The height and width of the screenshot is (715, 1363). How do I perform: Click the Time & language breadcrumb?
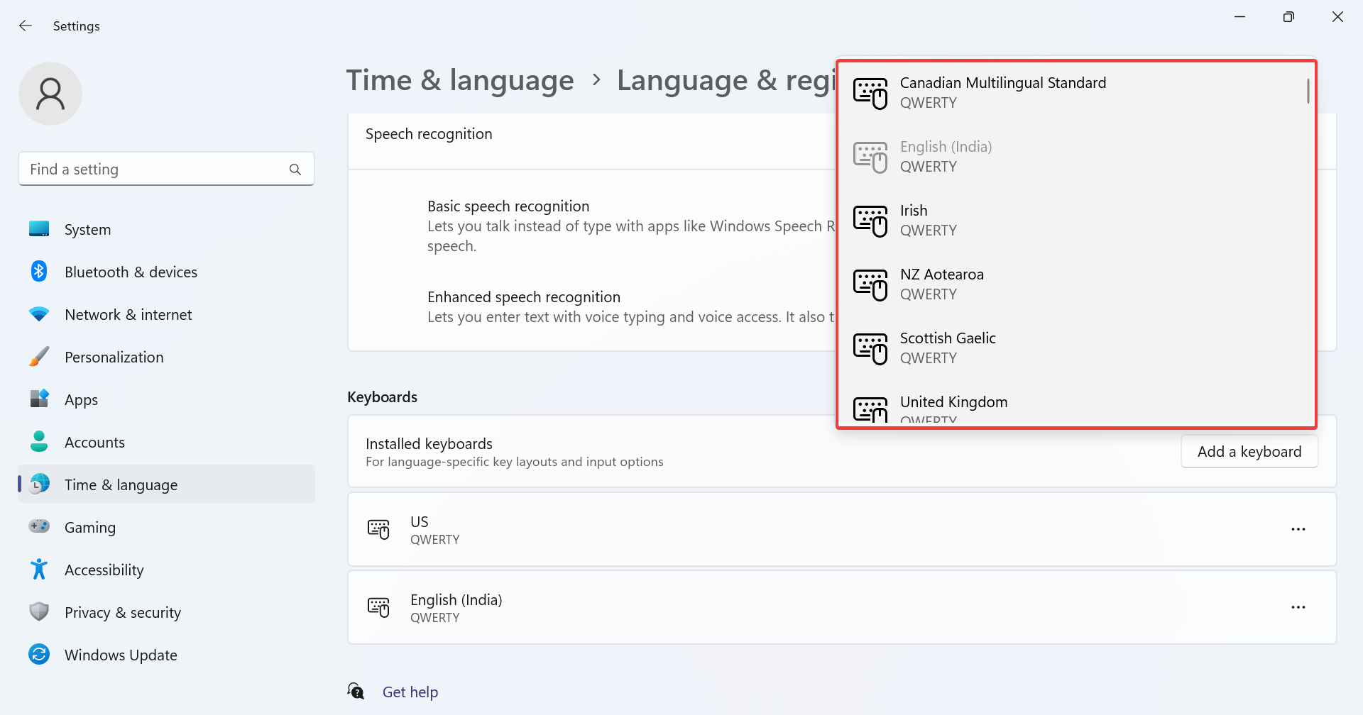point(459,80)
